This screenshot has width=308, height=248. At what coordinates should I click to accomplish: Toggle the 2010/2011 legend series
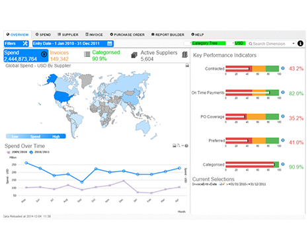(x=39, y=152)
